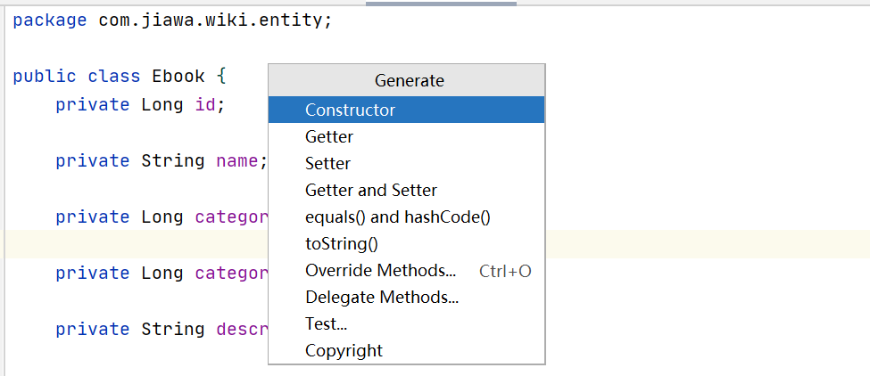Select Test... from Generate popup
870x376 pixels.
pos(406,324)
